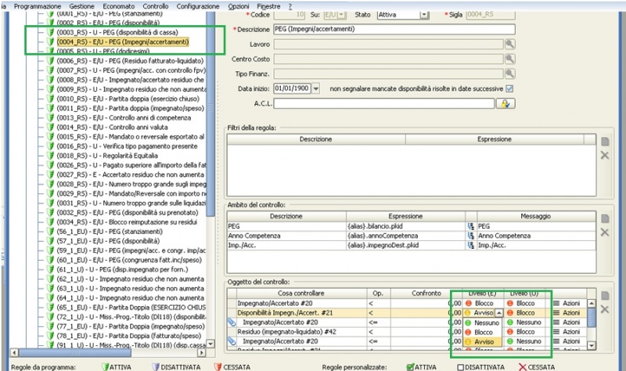Expand the Data inizio date picker

(315, 88)
